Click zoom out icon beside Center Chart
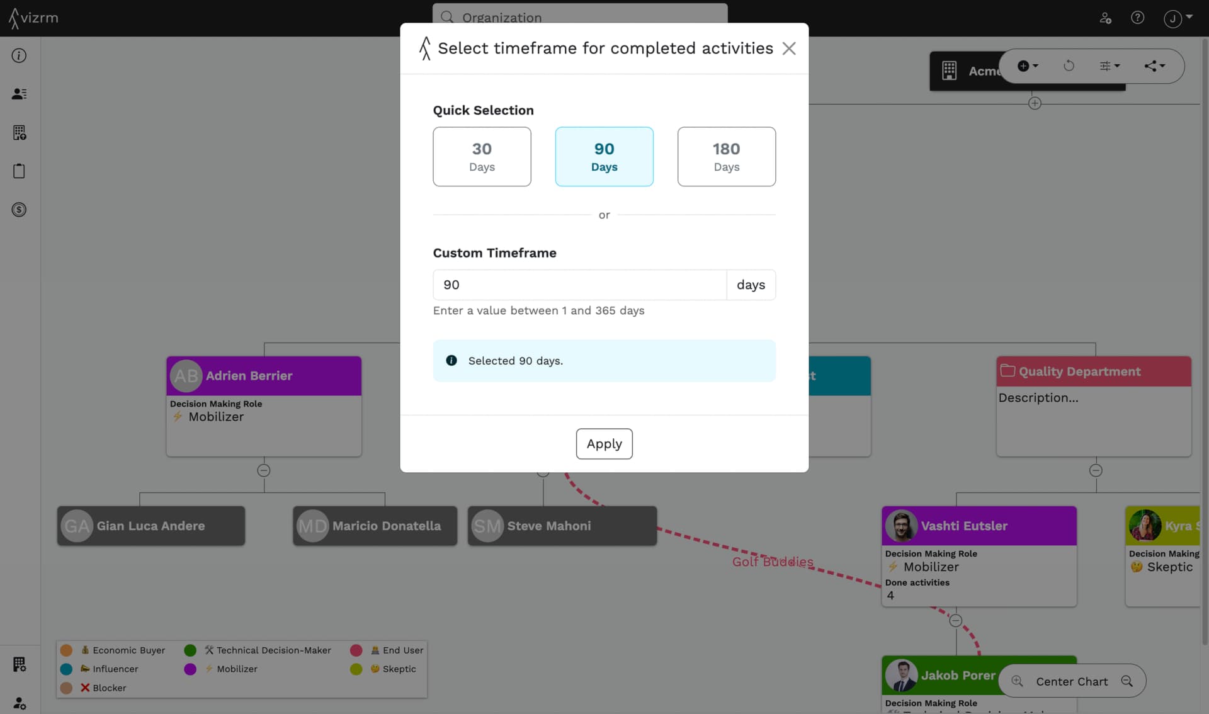 click(x=1127, y=681)
